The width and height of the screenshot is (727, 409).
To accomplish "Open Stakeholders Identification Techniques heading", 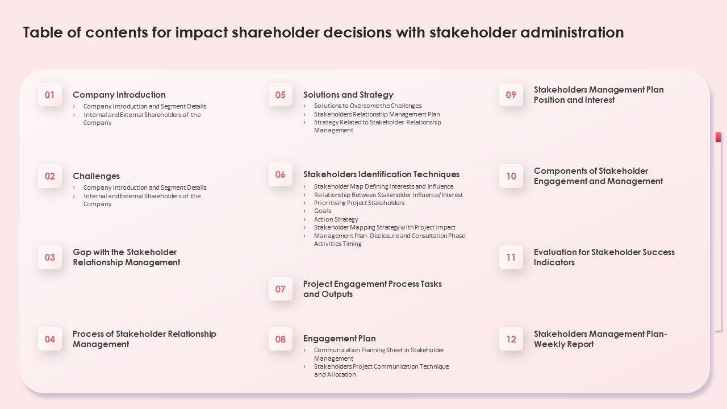I will coord(381,174).
